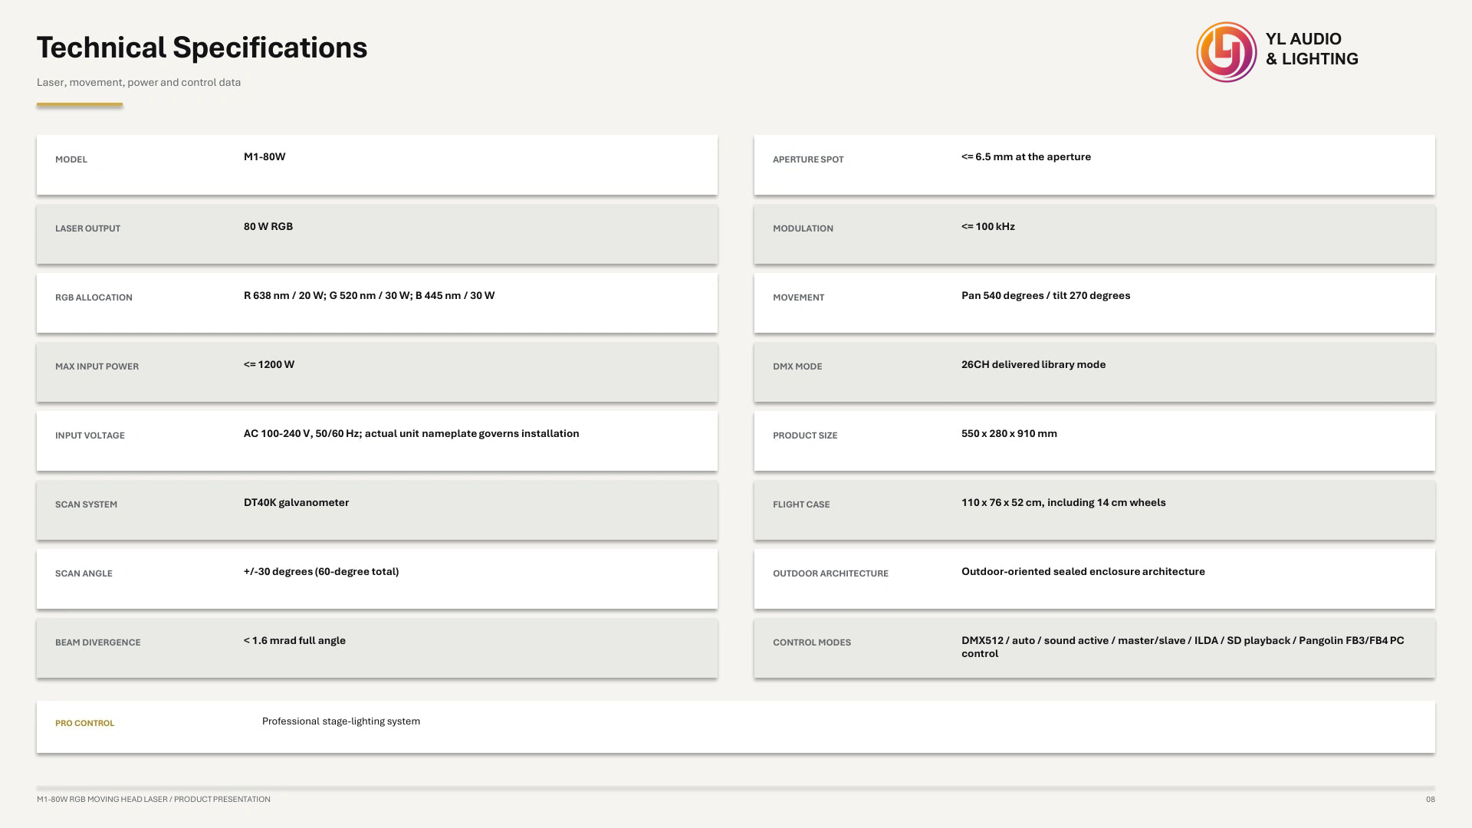Viewport: 1472px width, 828px height.
Task: Select the PRODUCT SIZE label
Action: click(805, 435)
